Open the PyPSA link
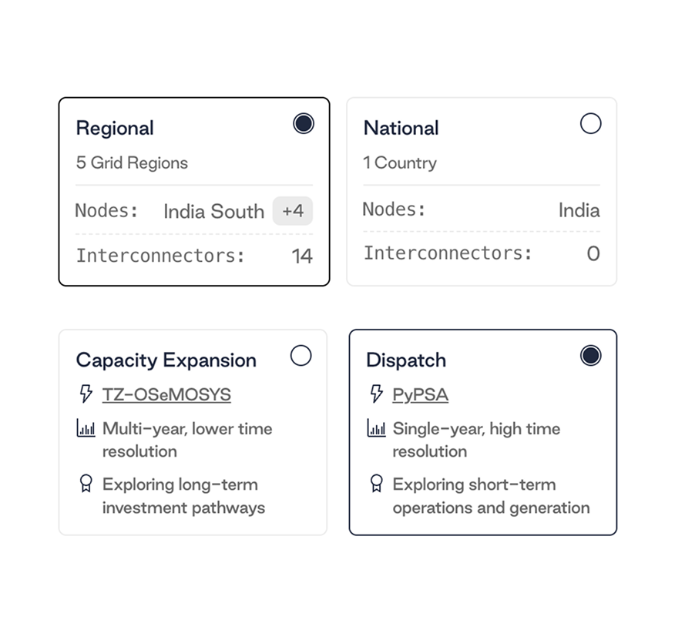675x630 pixels. pos(420,395)
